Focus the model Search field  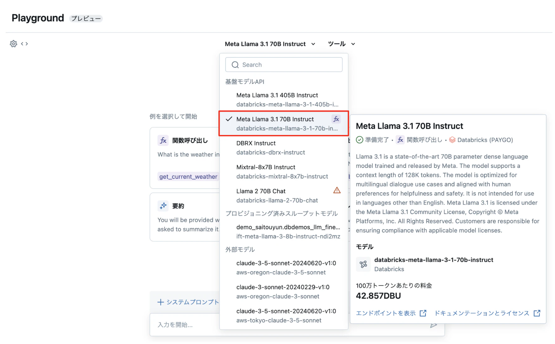284,65
